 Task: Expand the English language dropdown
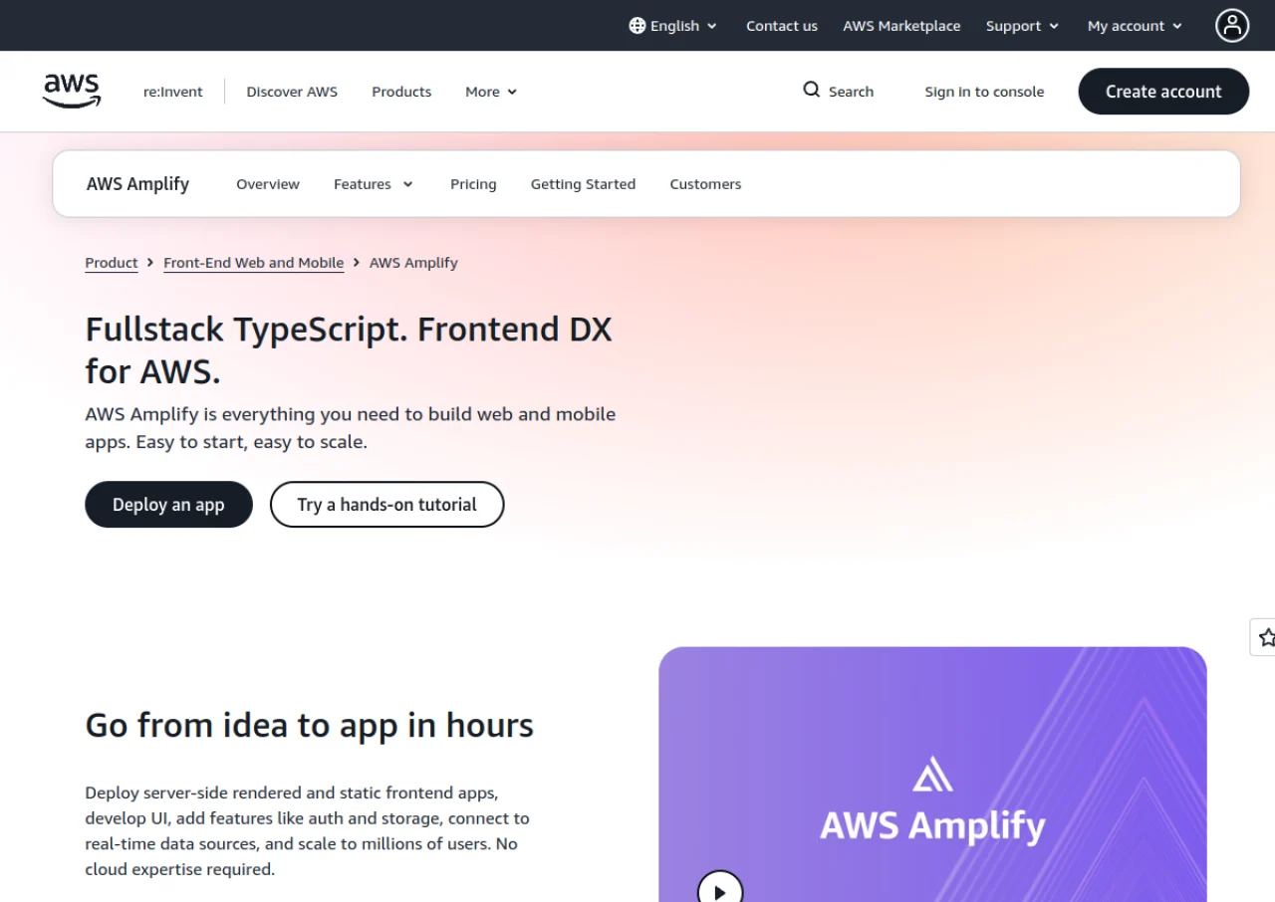(x=673, y=26)
